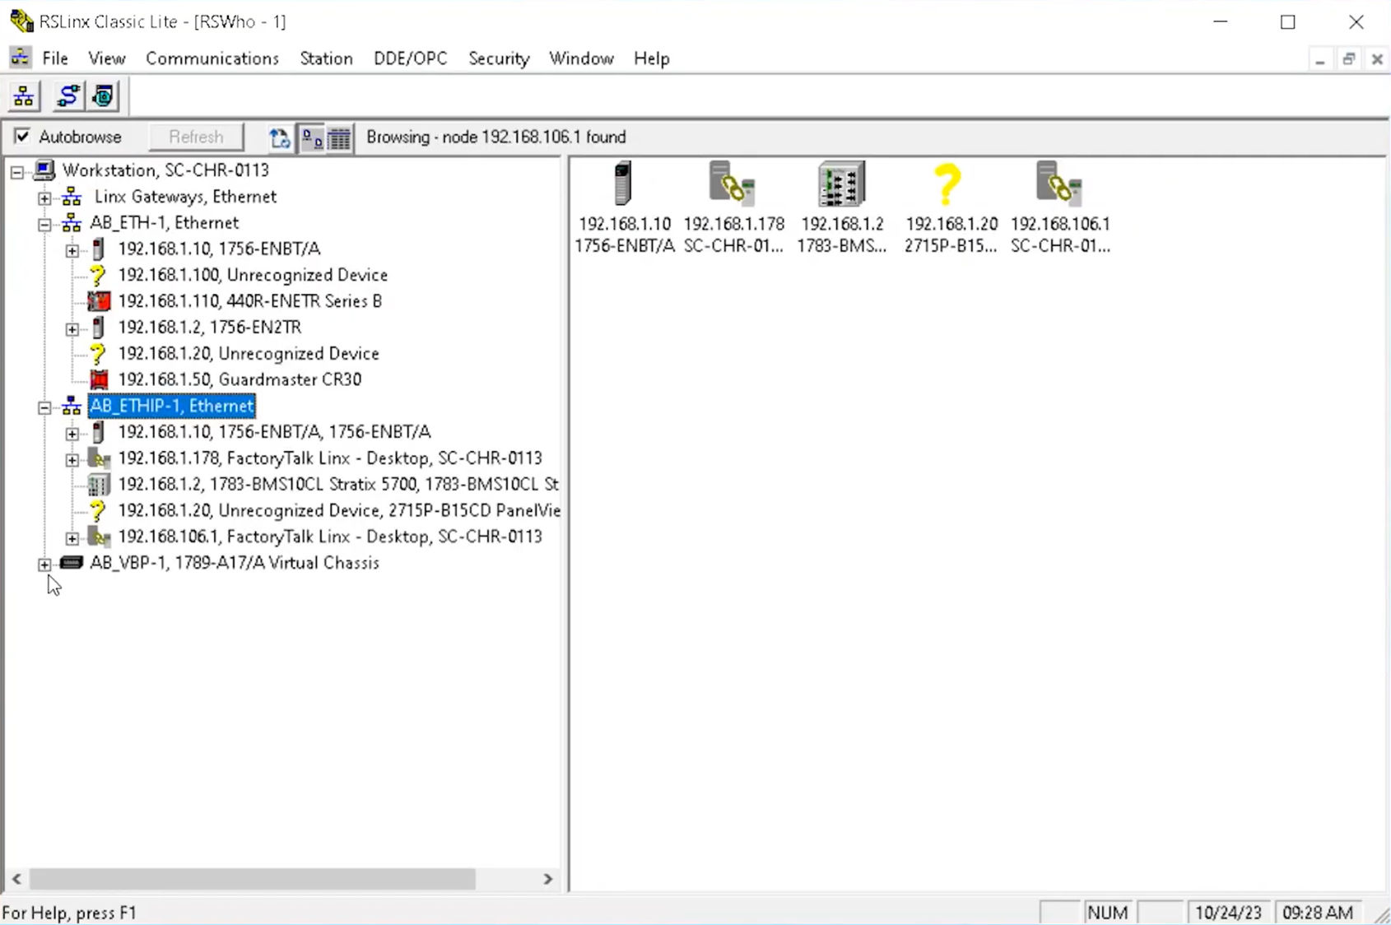Click the Stratix 5700 switch icon in tree
The image size is (1391, 925).
point(99,484)
